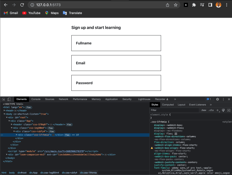232x175 pixels.
Task: Close DevTools with the X icon
Action: tap(229, 99)
